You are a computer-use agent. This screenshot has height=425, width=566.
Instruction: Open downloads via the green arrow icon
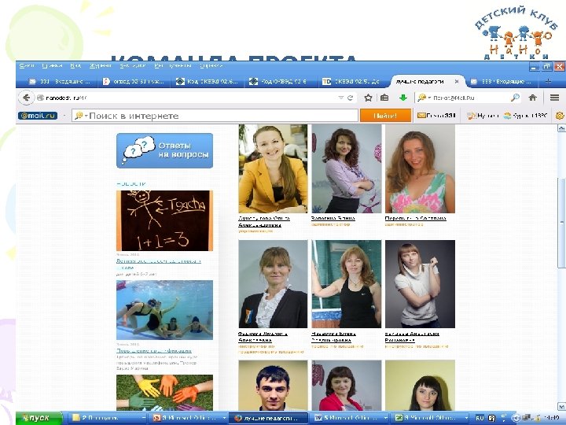403,98
